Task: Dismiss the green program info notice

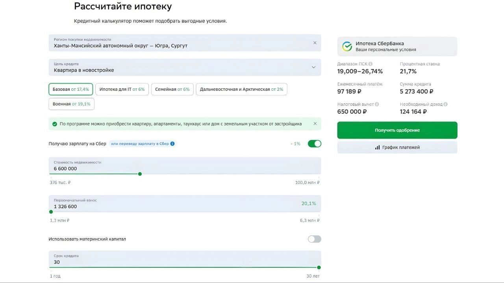Action: (x=315, y=124)
